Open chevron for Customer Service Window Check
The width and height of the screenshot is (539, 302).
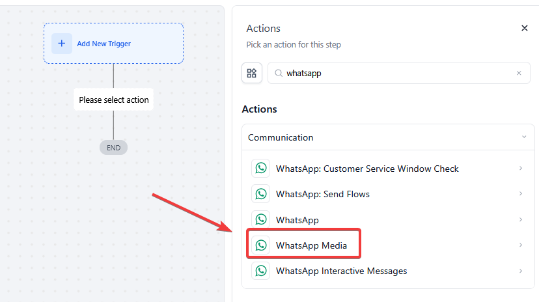(x=521, y=169)
